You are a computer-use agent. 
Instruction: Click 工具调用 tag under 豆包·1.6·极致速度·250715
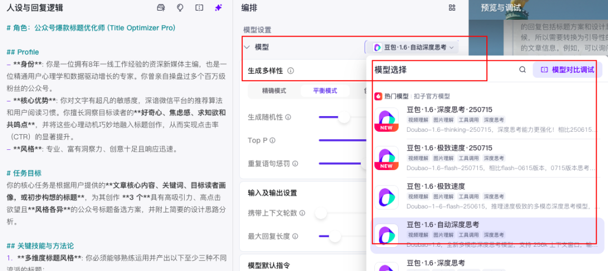pyautogui.click(x=468, y=158)
